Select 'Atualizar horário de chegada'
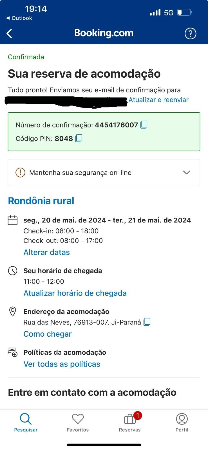Screen dimensions: 208x450 tap(75, 293)
